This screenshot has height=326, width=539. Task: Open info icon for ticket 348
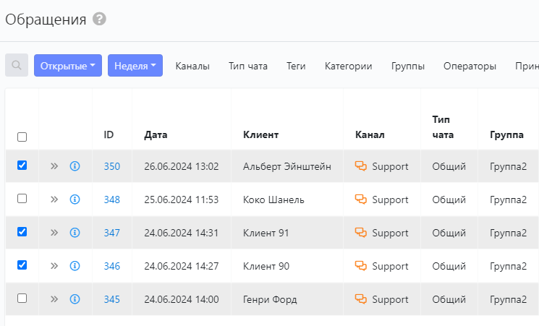coord(75,200)
